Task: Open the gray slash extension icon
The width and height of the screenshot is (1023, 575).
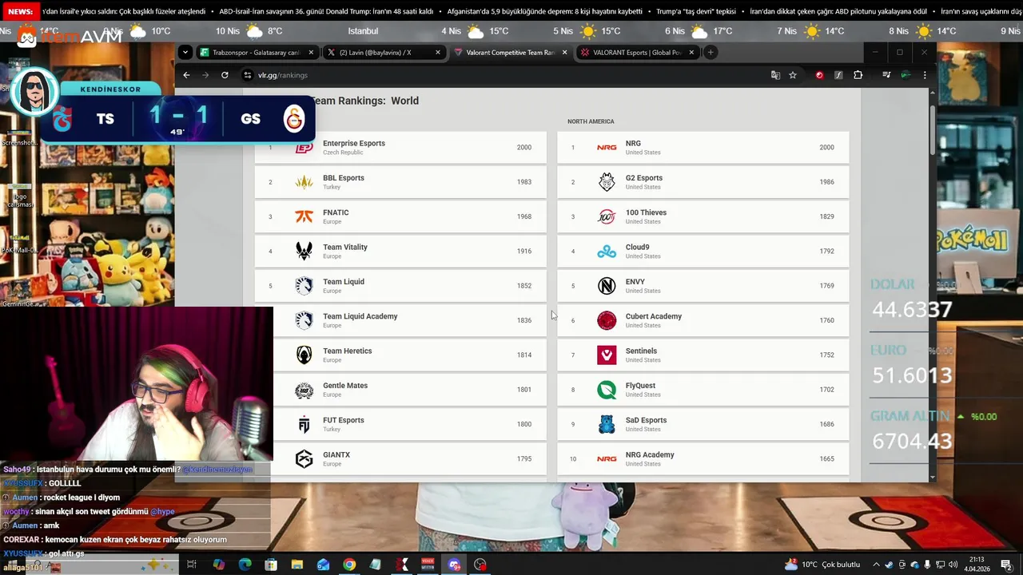Action: (838, 75)
